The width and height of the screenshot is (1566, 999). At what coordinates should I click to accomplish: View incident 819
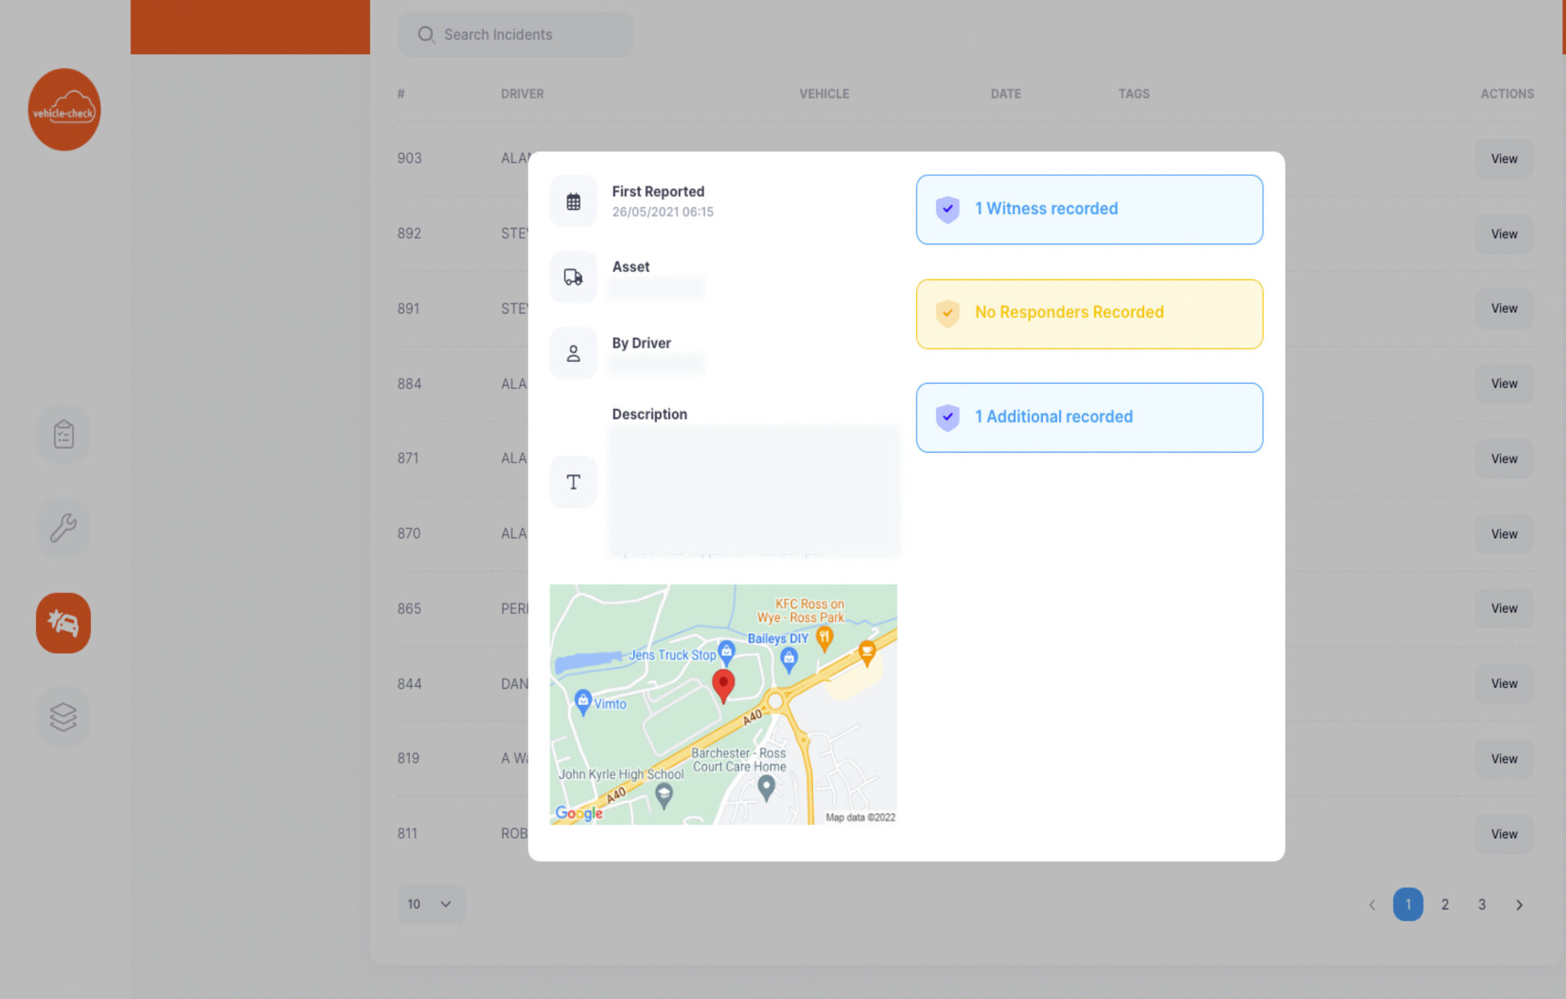tap(1504, 759)
